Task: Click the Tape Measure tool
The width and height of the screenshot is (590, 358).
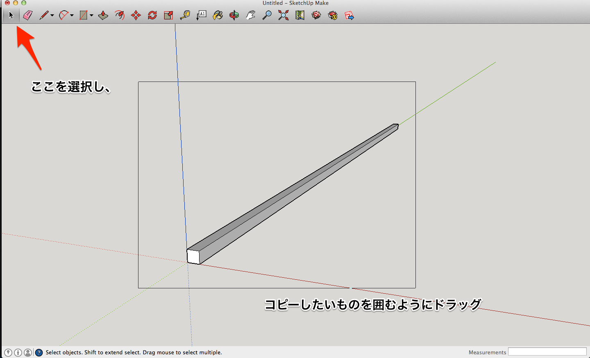Action: pyautogui.click(x=185, y=16)
